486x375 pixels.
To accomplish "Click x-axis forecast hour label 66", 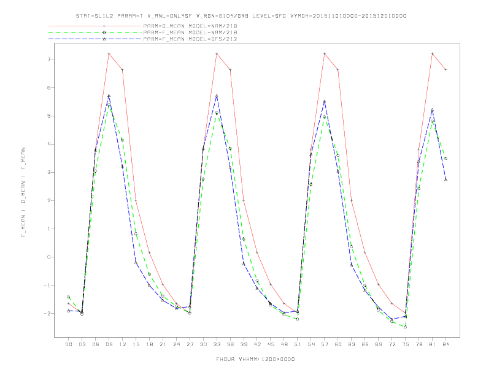I will 365,344.
